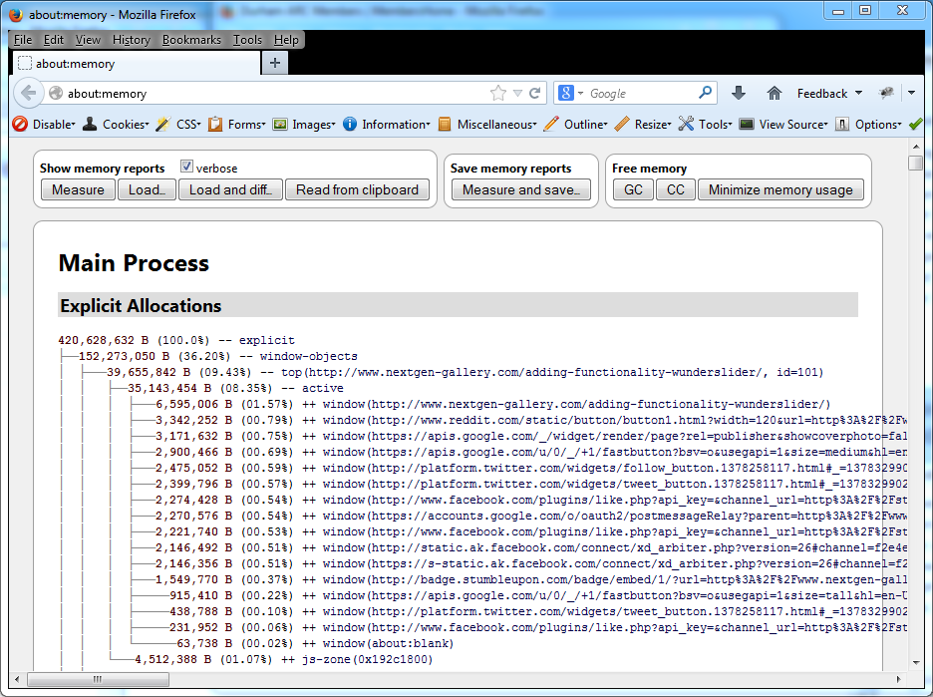Open the Bookmarks menu
The image size is (933, 697).
pos(191,39)
